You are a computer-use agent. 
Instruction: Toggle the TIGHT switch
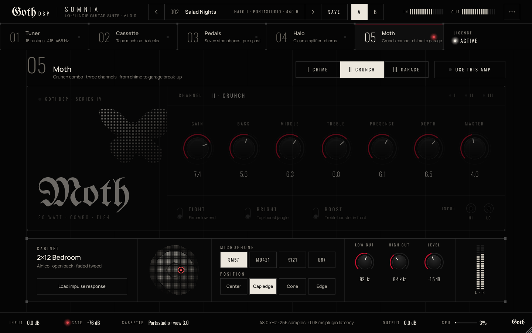(x=180, y=213)
